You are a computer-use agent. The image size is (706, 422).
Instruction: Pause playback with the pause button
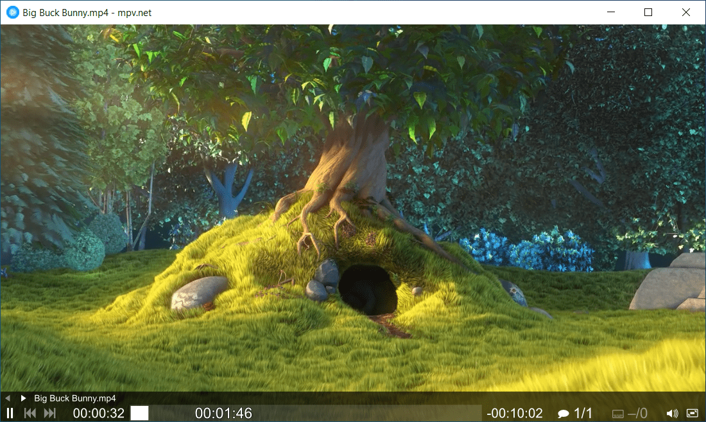coord(10,413)
